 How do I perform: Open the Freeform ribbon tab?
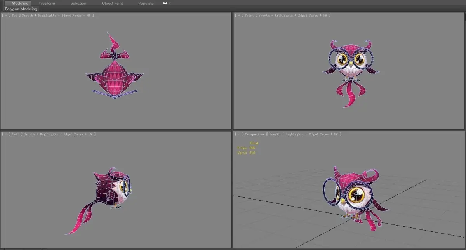coord(47,3)
